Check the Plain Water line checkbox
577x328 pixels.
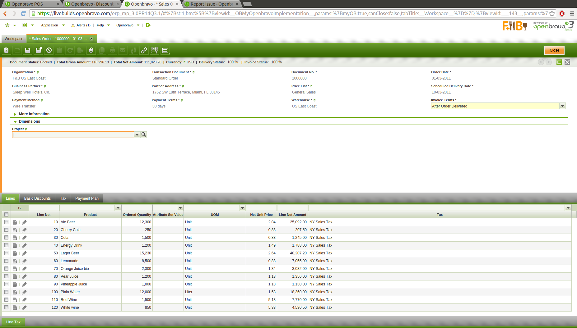click(6, 292)
